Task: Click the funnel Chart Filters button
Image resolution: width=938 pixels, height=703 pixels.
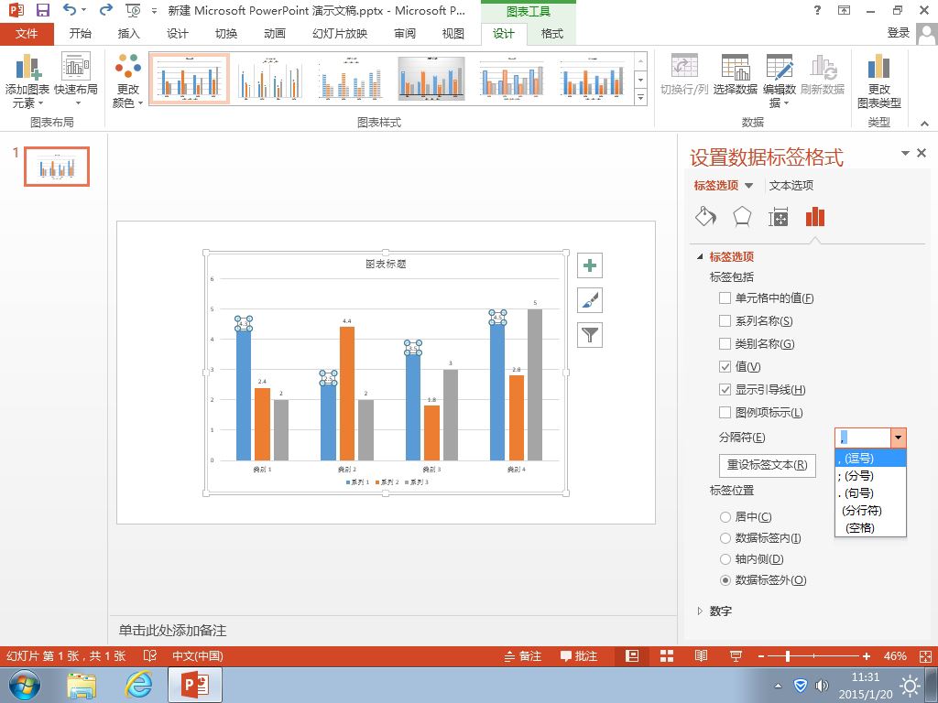Action: pos(590,335)
